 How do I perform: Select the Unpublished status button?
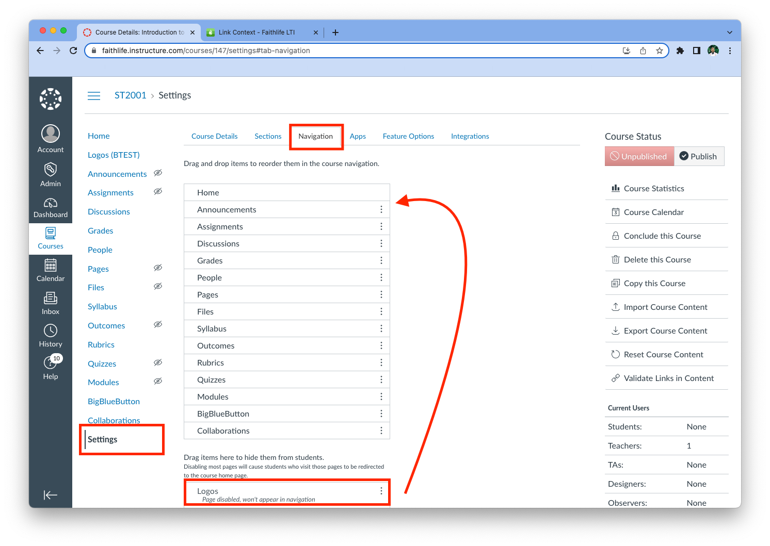(x=639, y=156)
